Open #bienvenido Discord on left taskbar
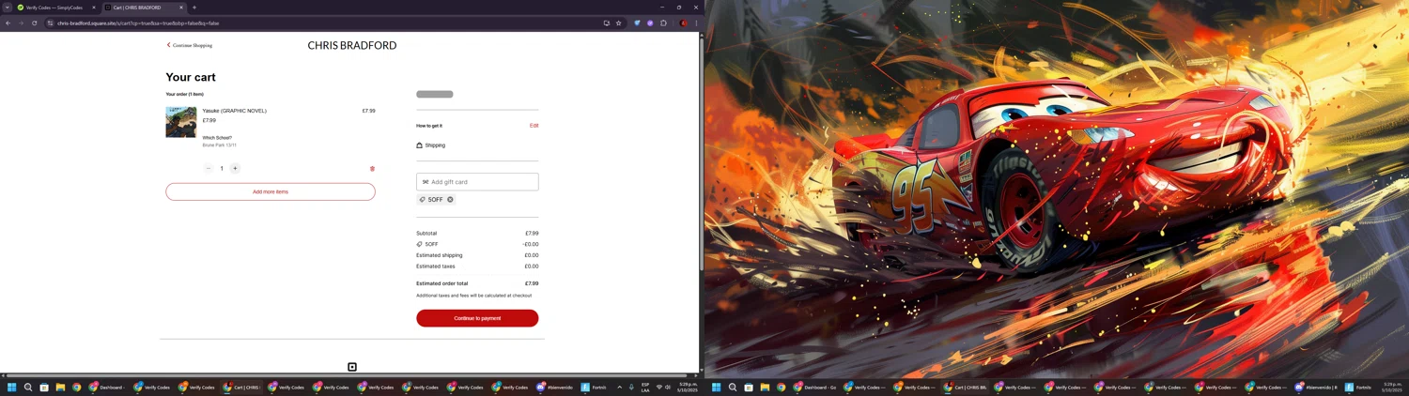1409x396 pixels. click(556, 387)
